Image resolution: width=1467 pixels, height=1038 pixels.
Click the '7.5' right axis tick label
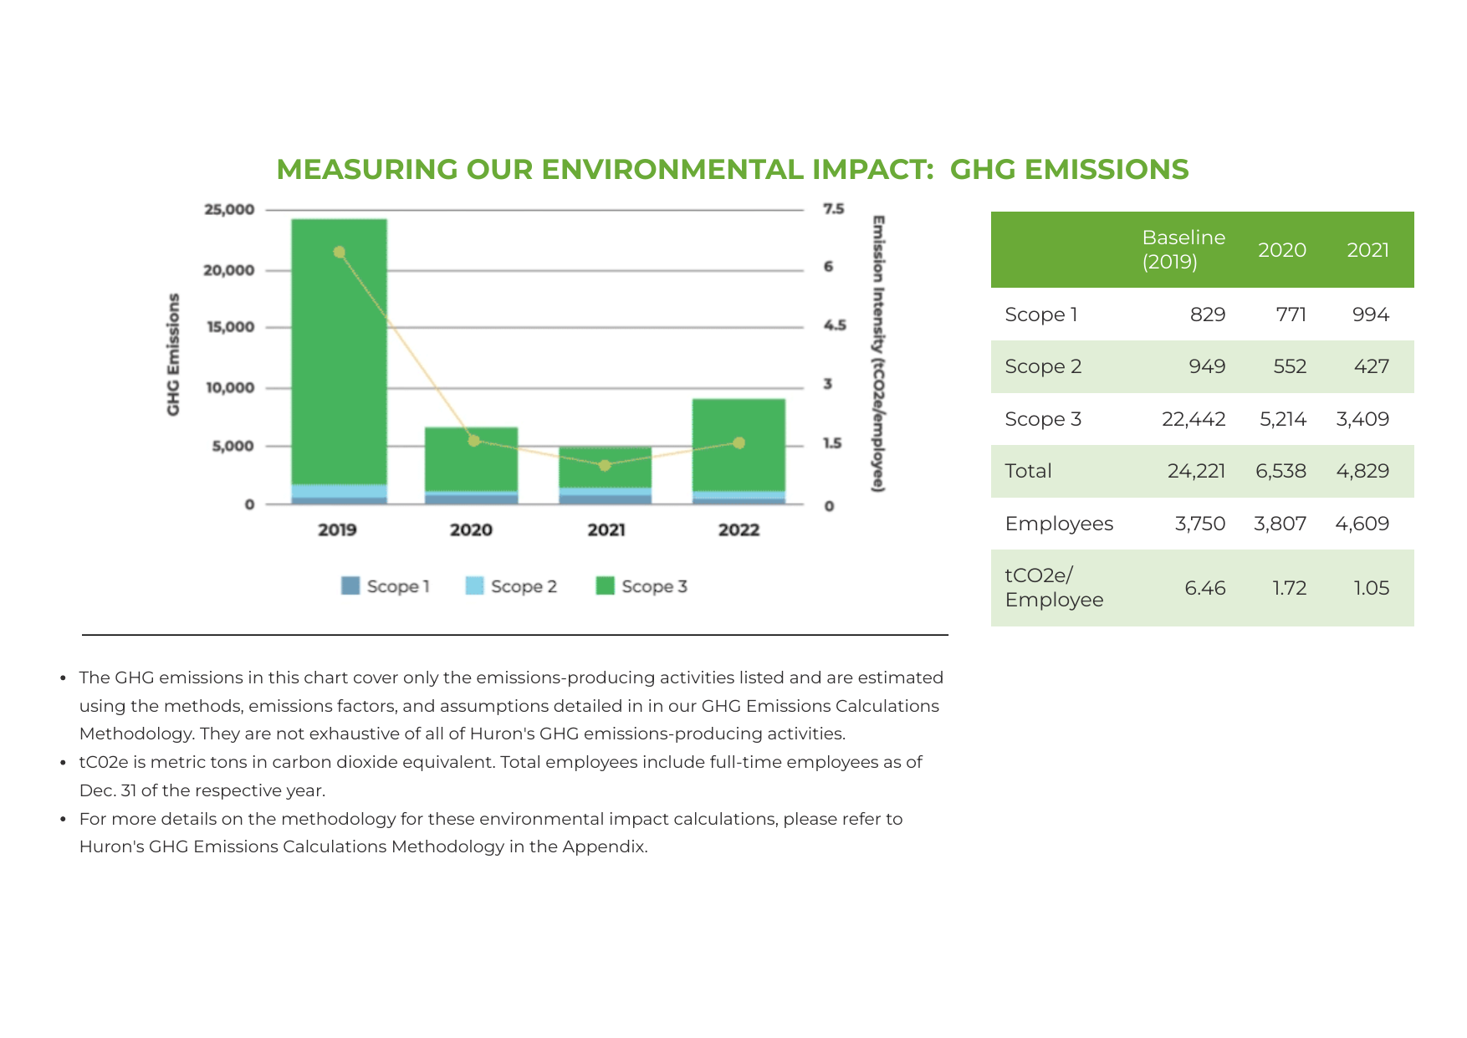(x=834, y=209)
